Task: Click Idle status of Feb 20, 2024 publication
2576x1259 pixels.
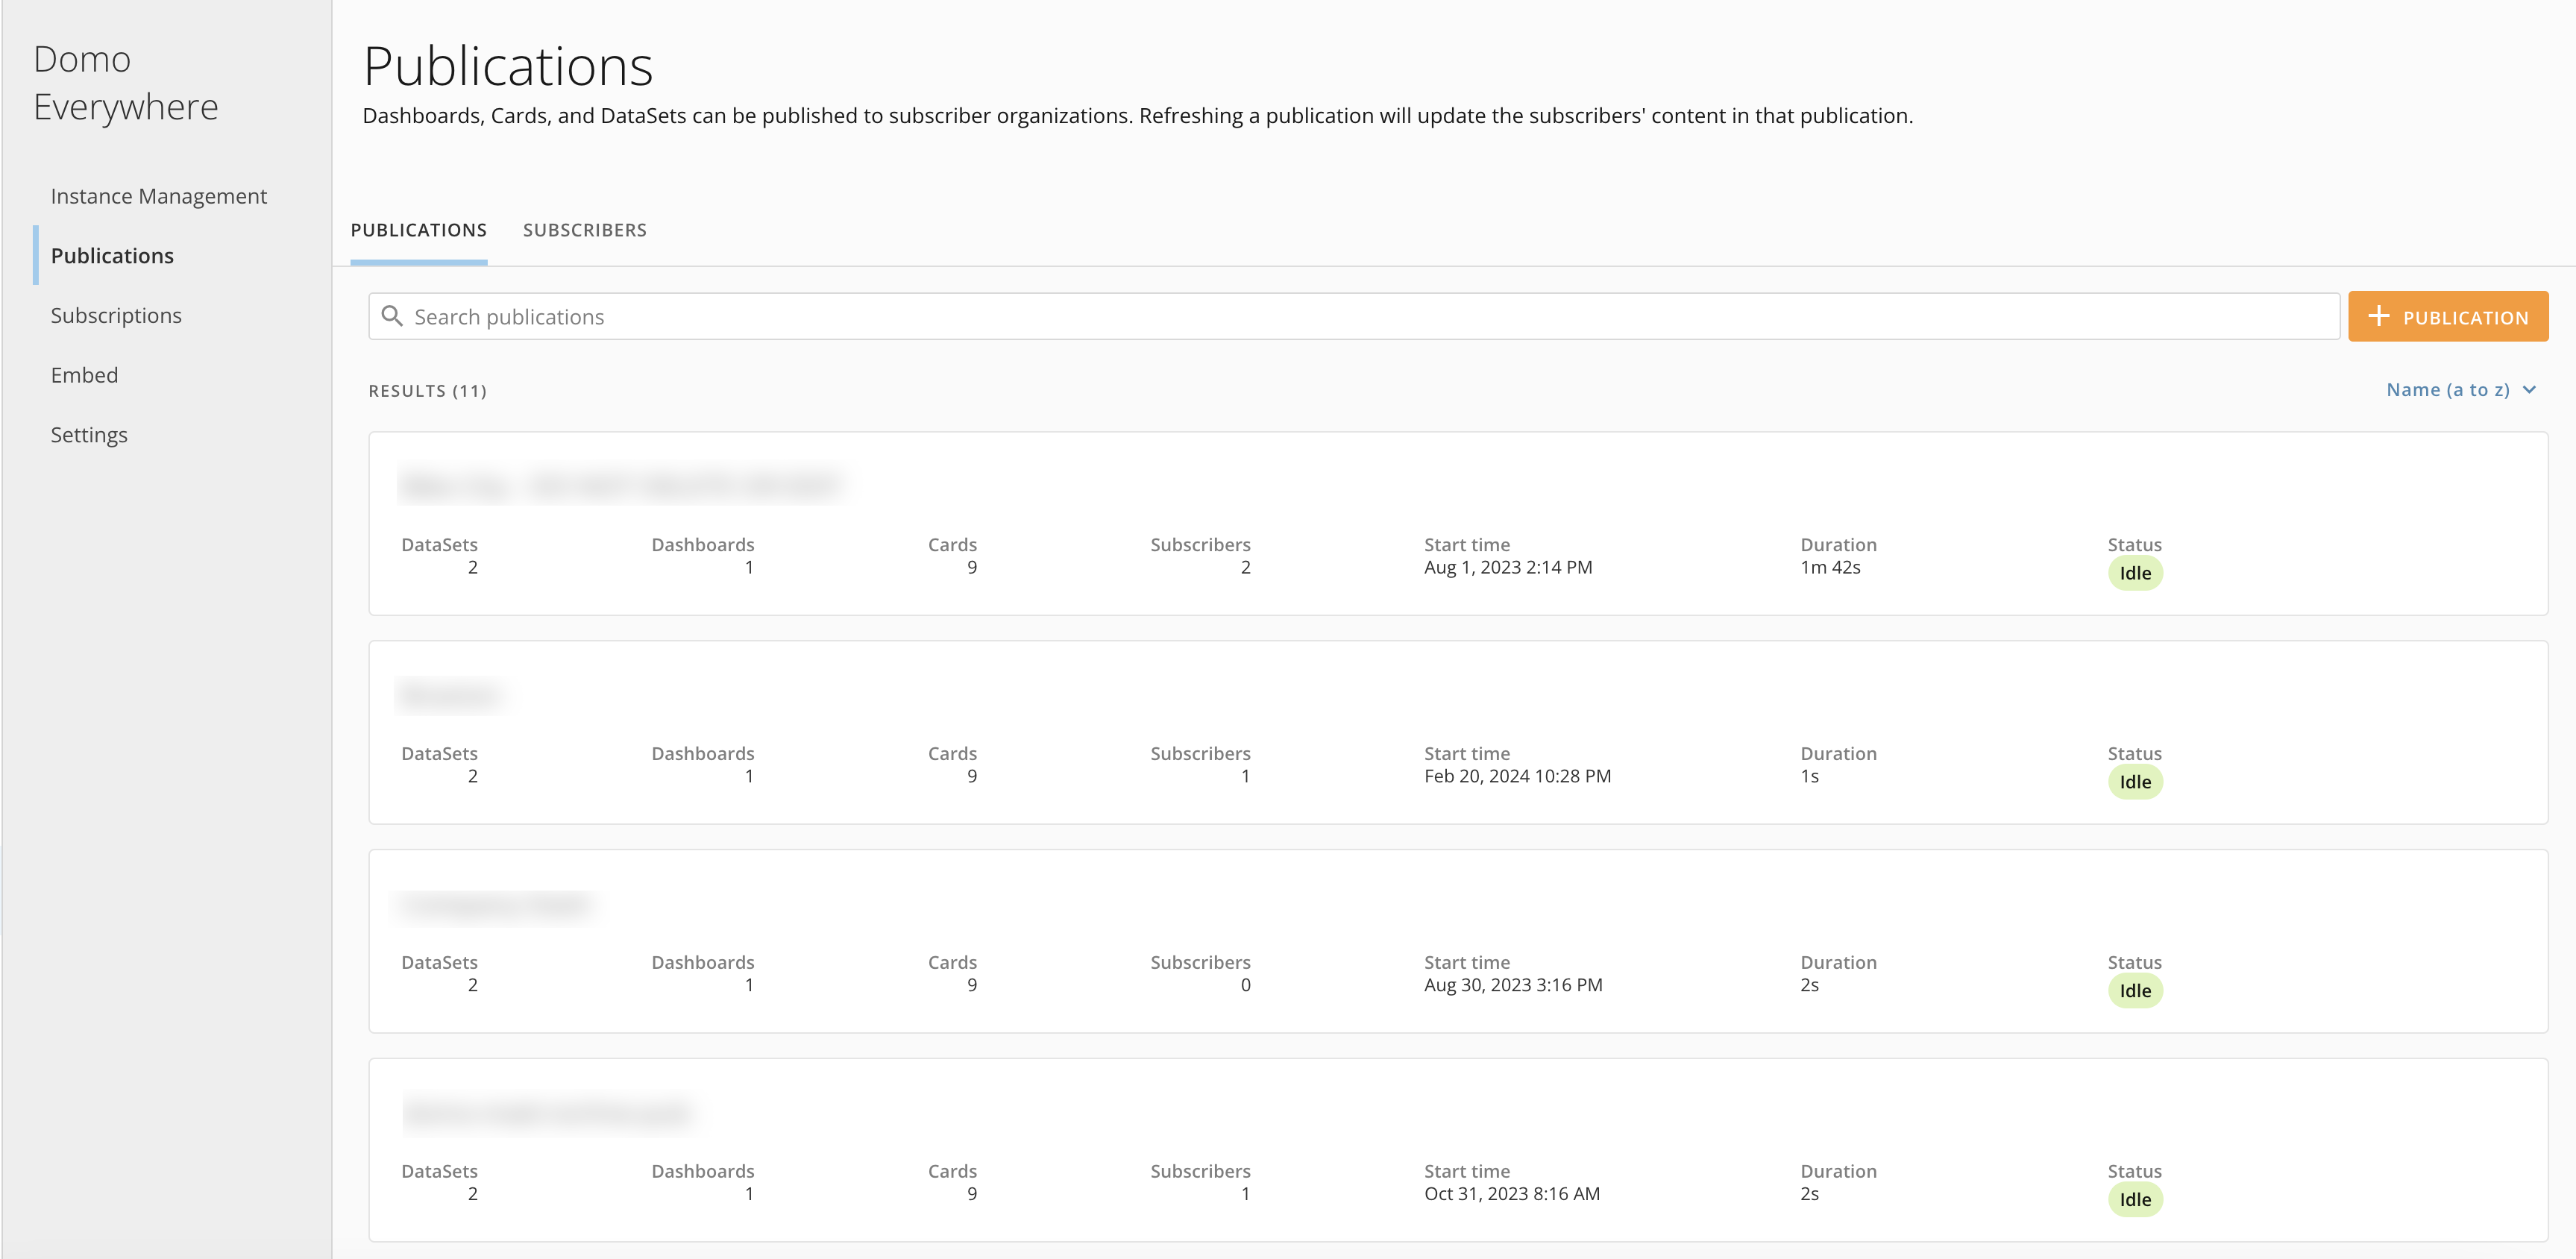Action: [x=2135, y=782]
